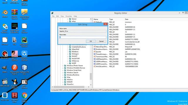Viewport: 188px width, 105px height.
Task: Select the Google Chrome desktop icon
Action: (x=24, y=95)
